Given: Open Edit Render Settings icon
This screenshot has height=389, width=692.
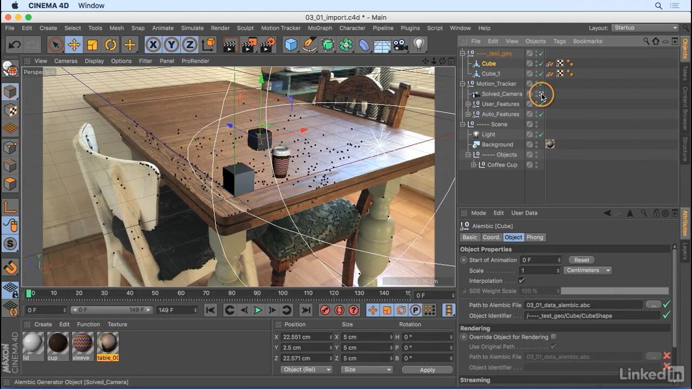Looking at the screenshot, I should coord(267,45).
